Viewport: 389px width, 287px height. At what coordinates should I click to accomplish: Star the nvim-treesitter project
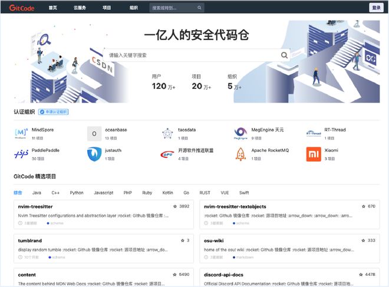[x=175, y=206]
